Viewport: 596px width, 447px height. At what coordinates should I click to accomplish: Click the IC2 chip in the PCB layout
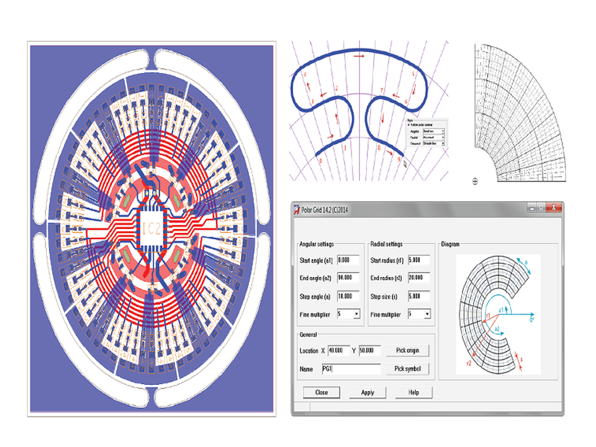pos(151,228)
